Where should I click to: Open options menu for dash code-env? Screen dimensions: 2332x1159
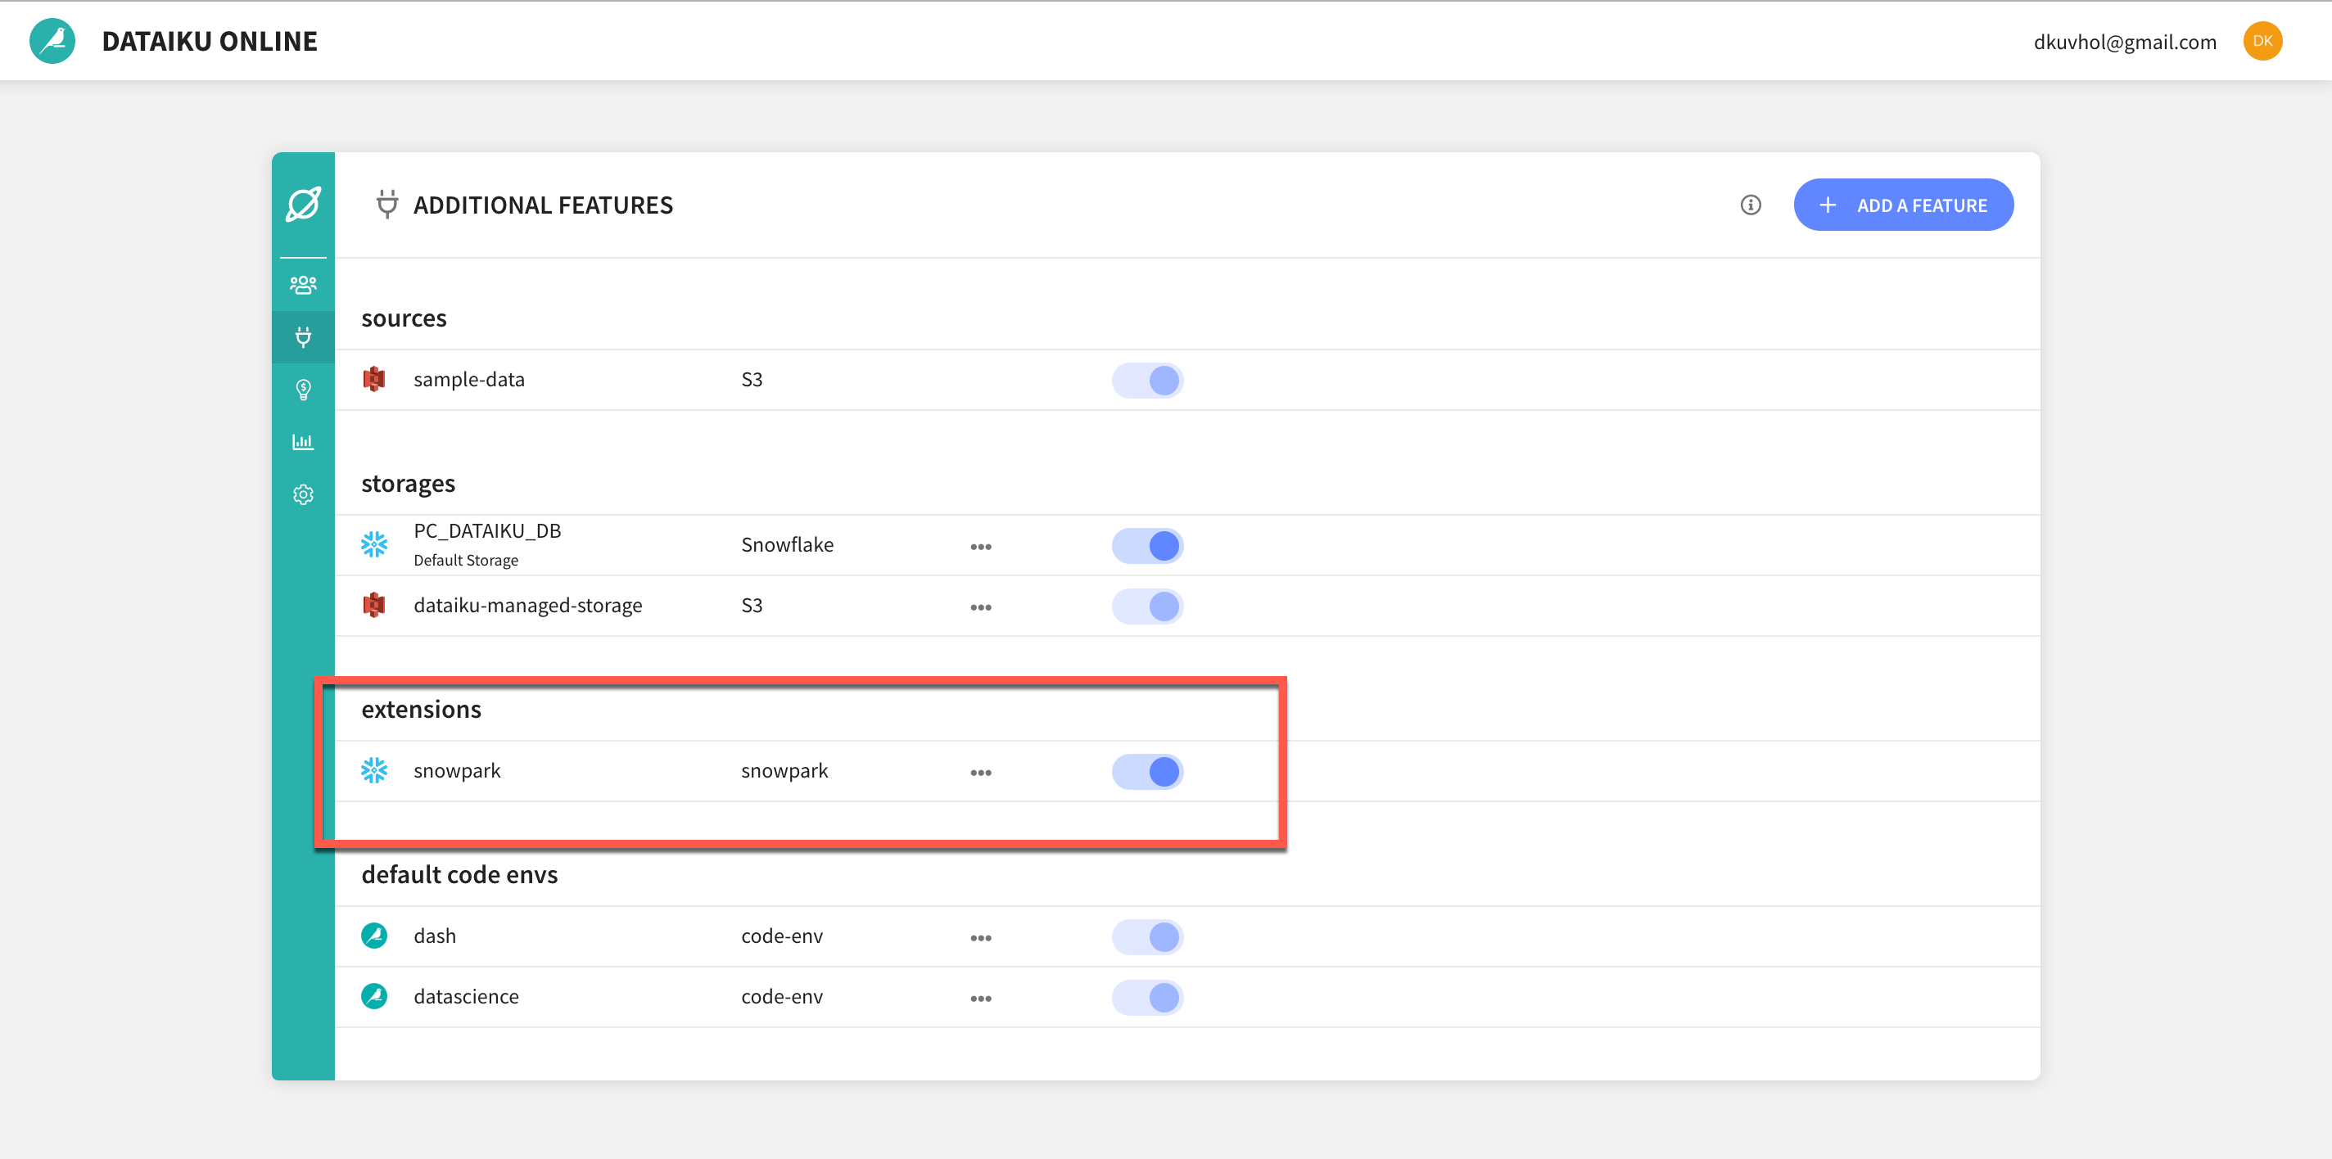980,938
